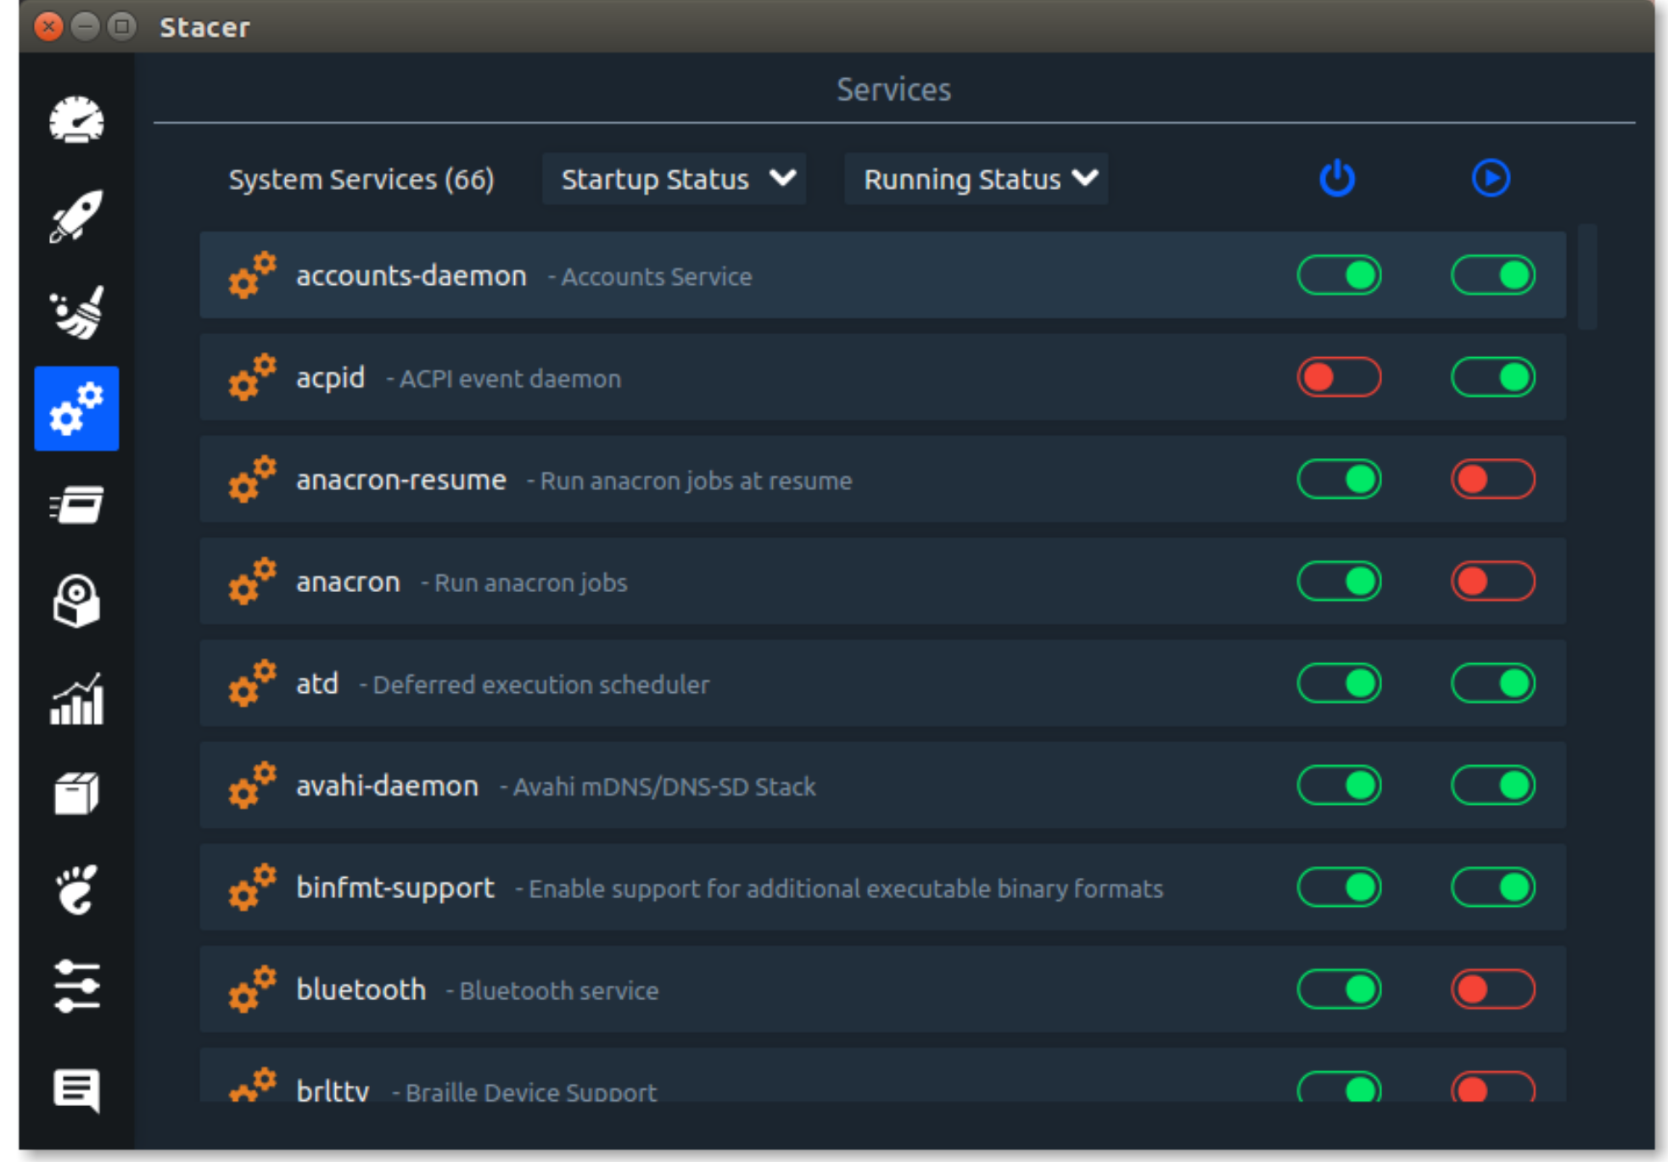Stop acpid running toggle
This screenshot has height=1162, width=1668.
click(1492, 377)
